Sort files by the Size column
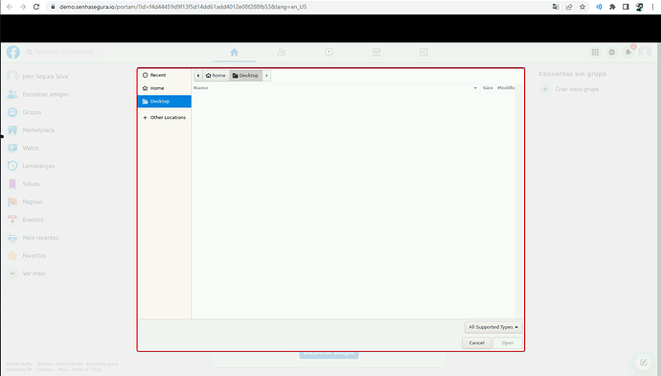Viewport: 661px width, 376px height. 488,88
